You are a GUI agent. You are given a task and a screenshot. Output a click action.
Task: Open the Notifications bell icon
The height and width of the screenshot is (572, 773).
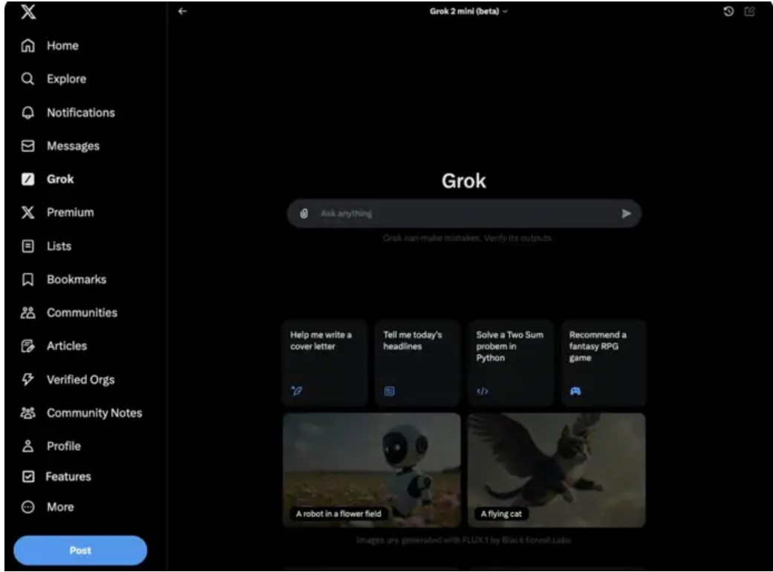coord(28,112)
